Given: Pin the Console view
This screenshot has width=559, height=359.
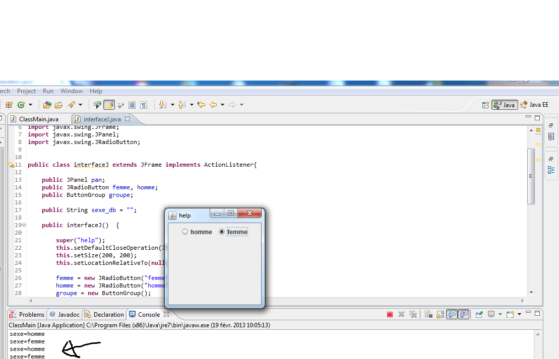Looking at the screenshot, I should click(x=478, y=314).
